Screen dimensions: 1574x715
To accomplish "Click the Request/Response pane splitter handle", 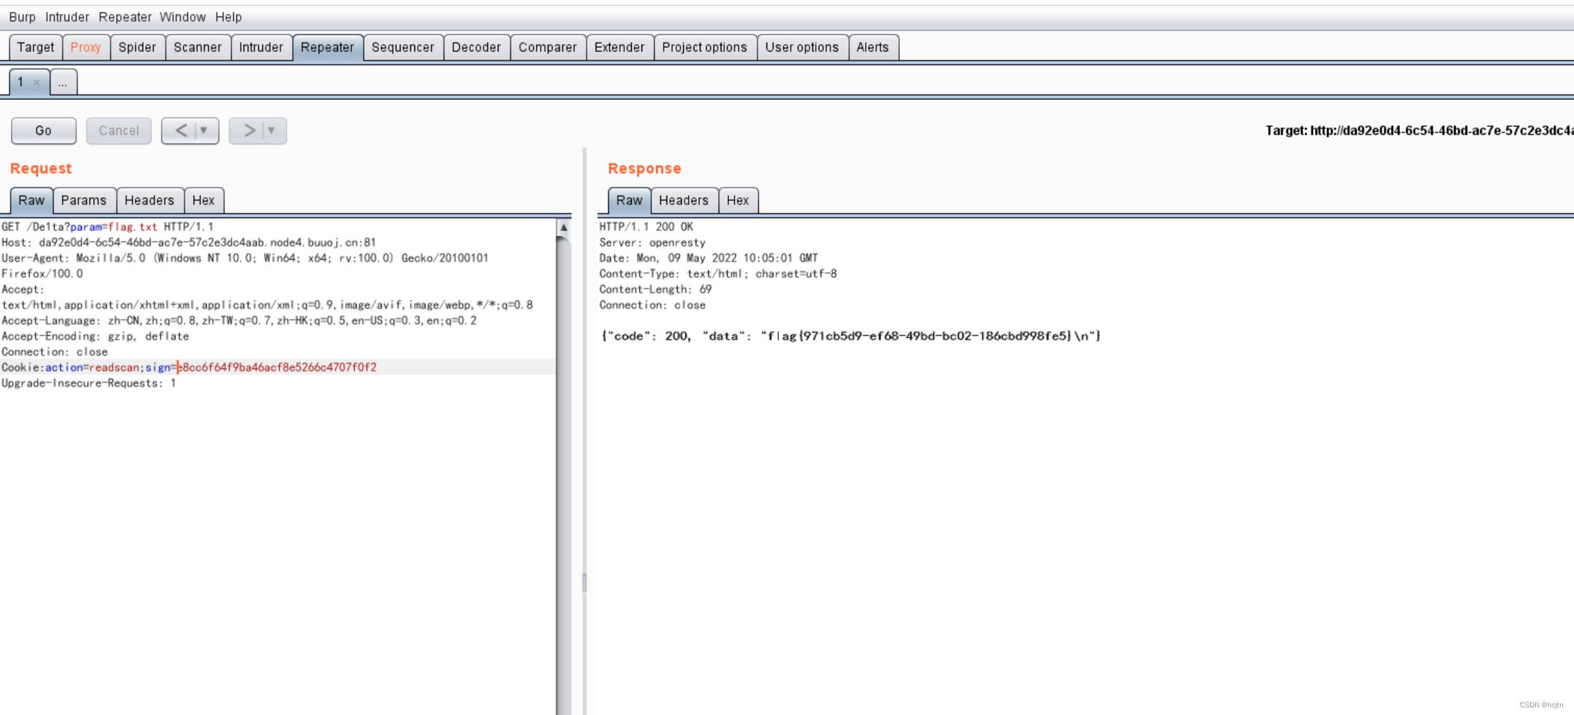I will pyautogui.click(x=585, y=583).
